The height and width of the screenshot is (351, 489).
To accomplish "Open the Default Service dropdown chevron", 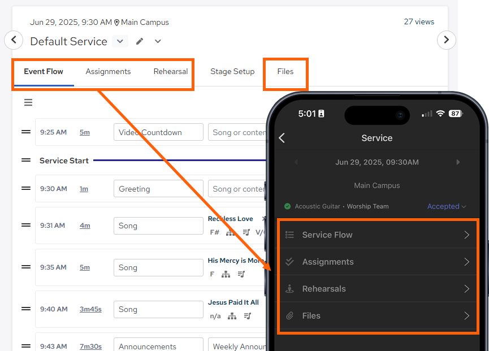I will [x=120, y=41].
